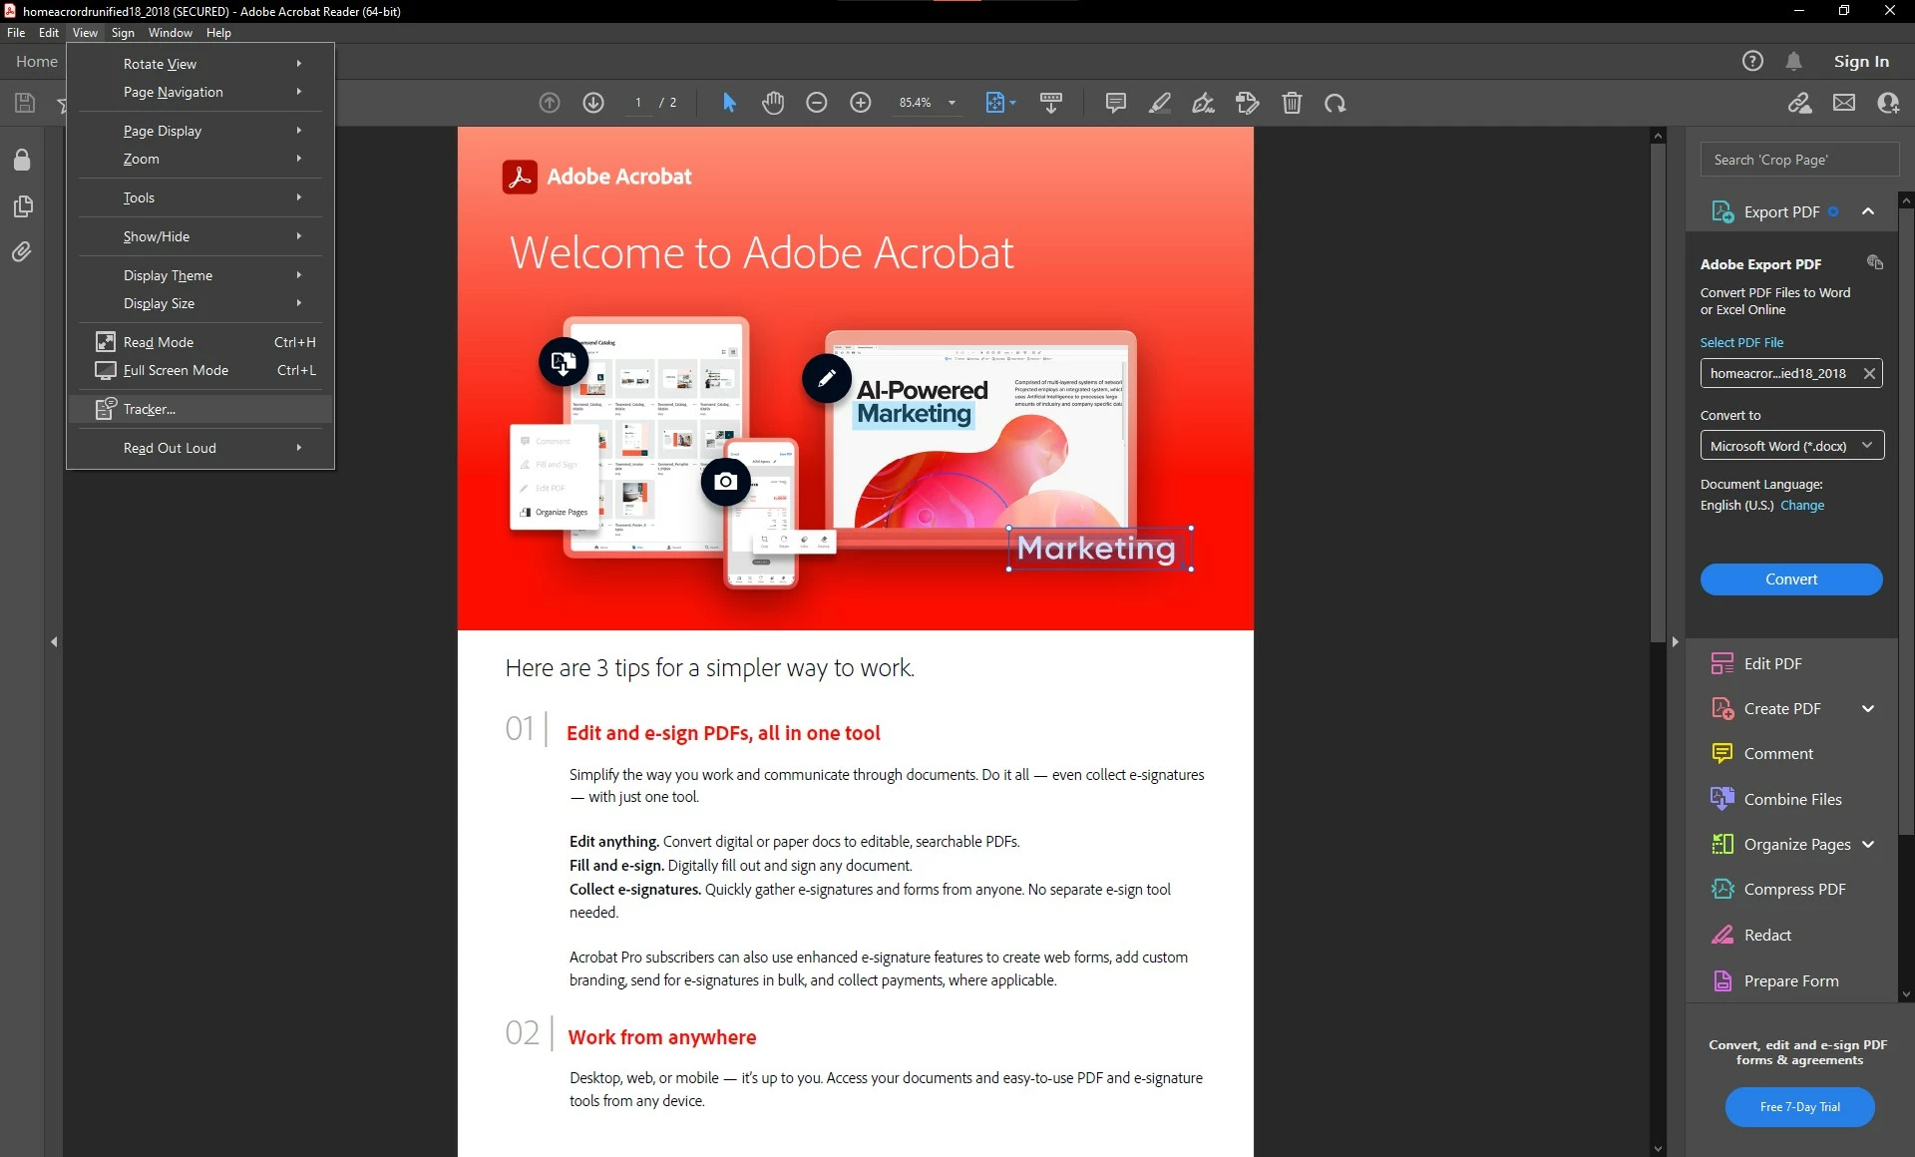Select the Hand pan tool
1915x1157 pixels.
coord(773,103)
